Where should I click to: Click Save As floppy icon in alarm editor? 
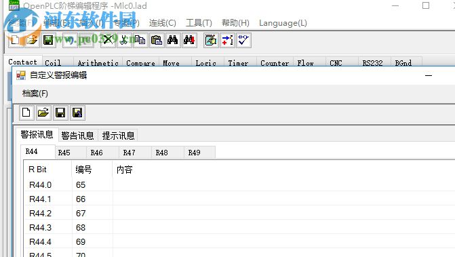[x=77, y=113]
